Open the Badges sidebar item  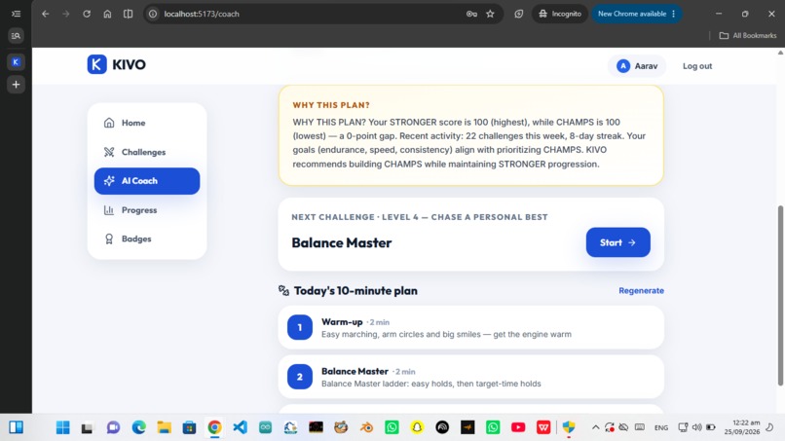tap(147, 239)
